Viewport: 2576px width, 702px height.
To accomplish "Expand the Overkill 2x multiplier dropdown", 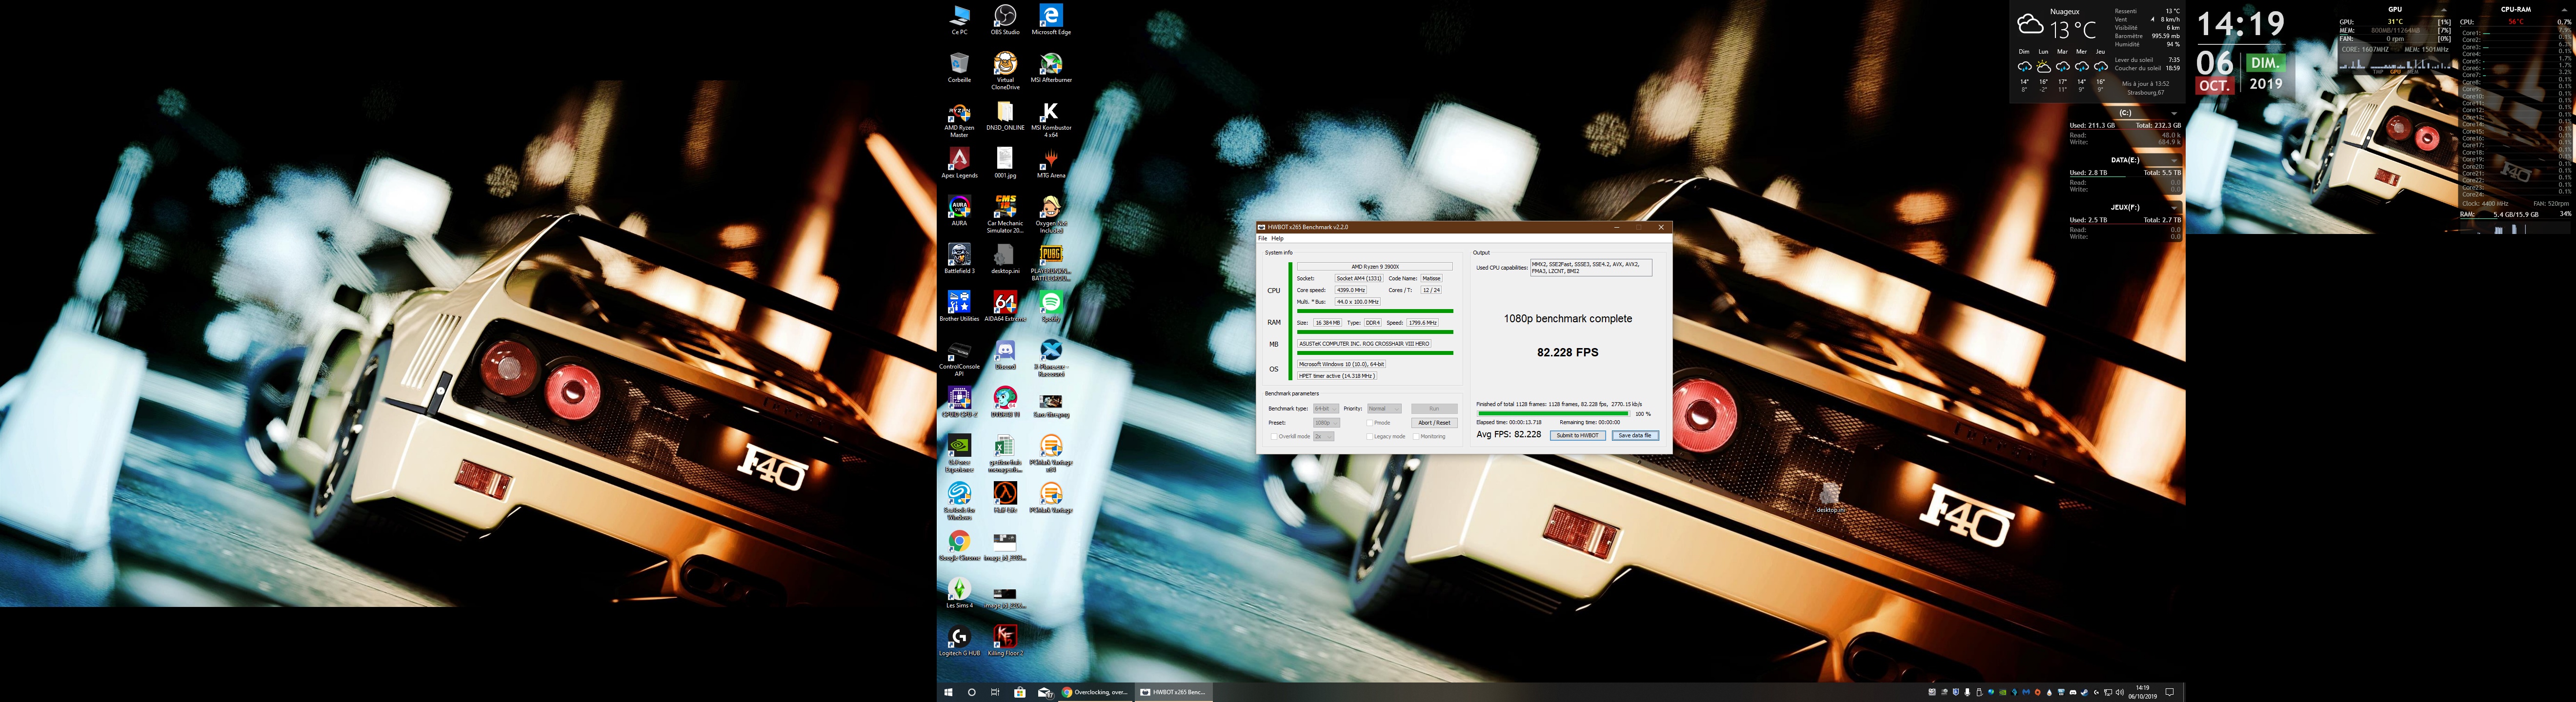I will click(1323, 436).
